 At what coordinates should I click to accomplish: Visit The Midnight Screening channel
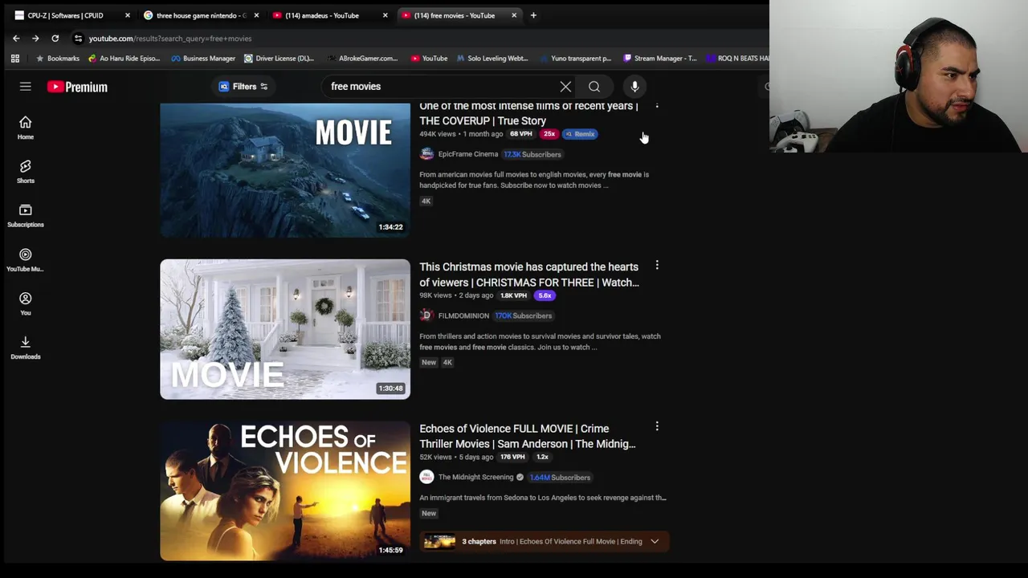(475, 477)
